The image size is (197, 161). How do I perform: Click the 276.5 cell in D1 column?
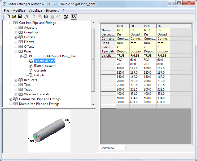(x=136, y=85)
